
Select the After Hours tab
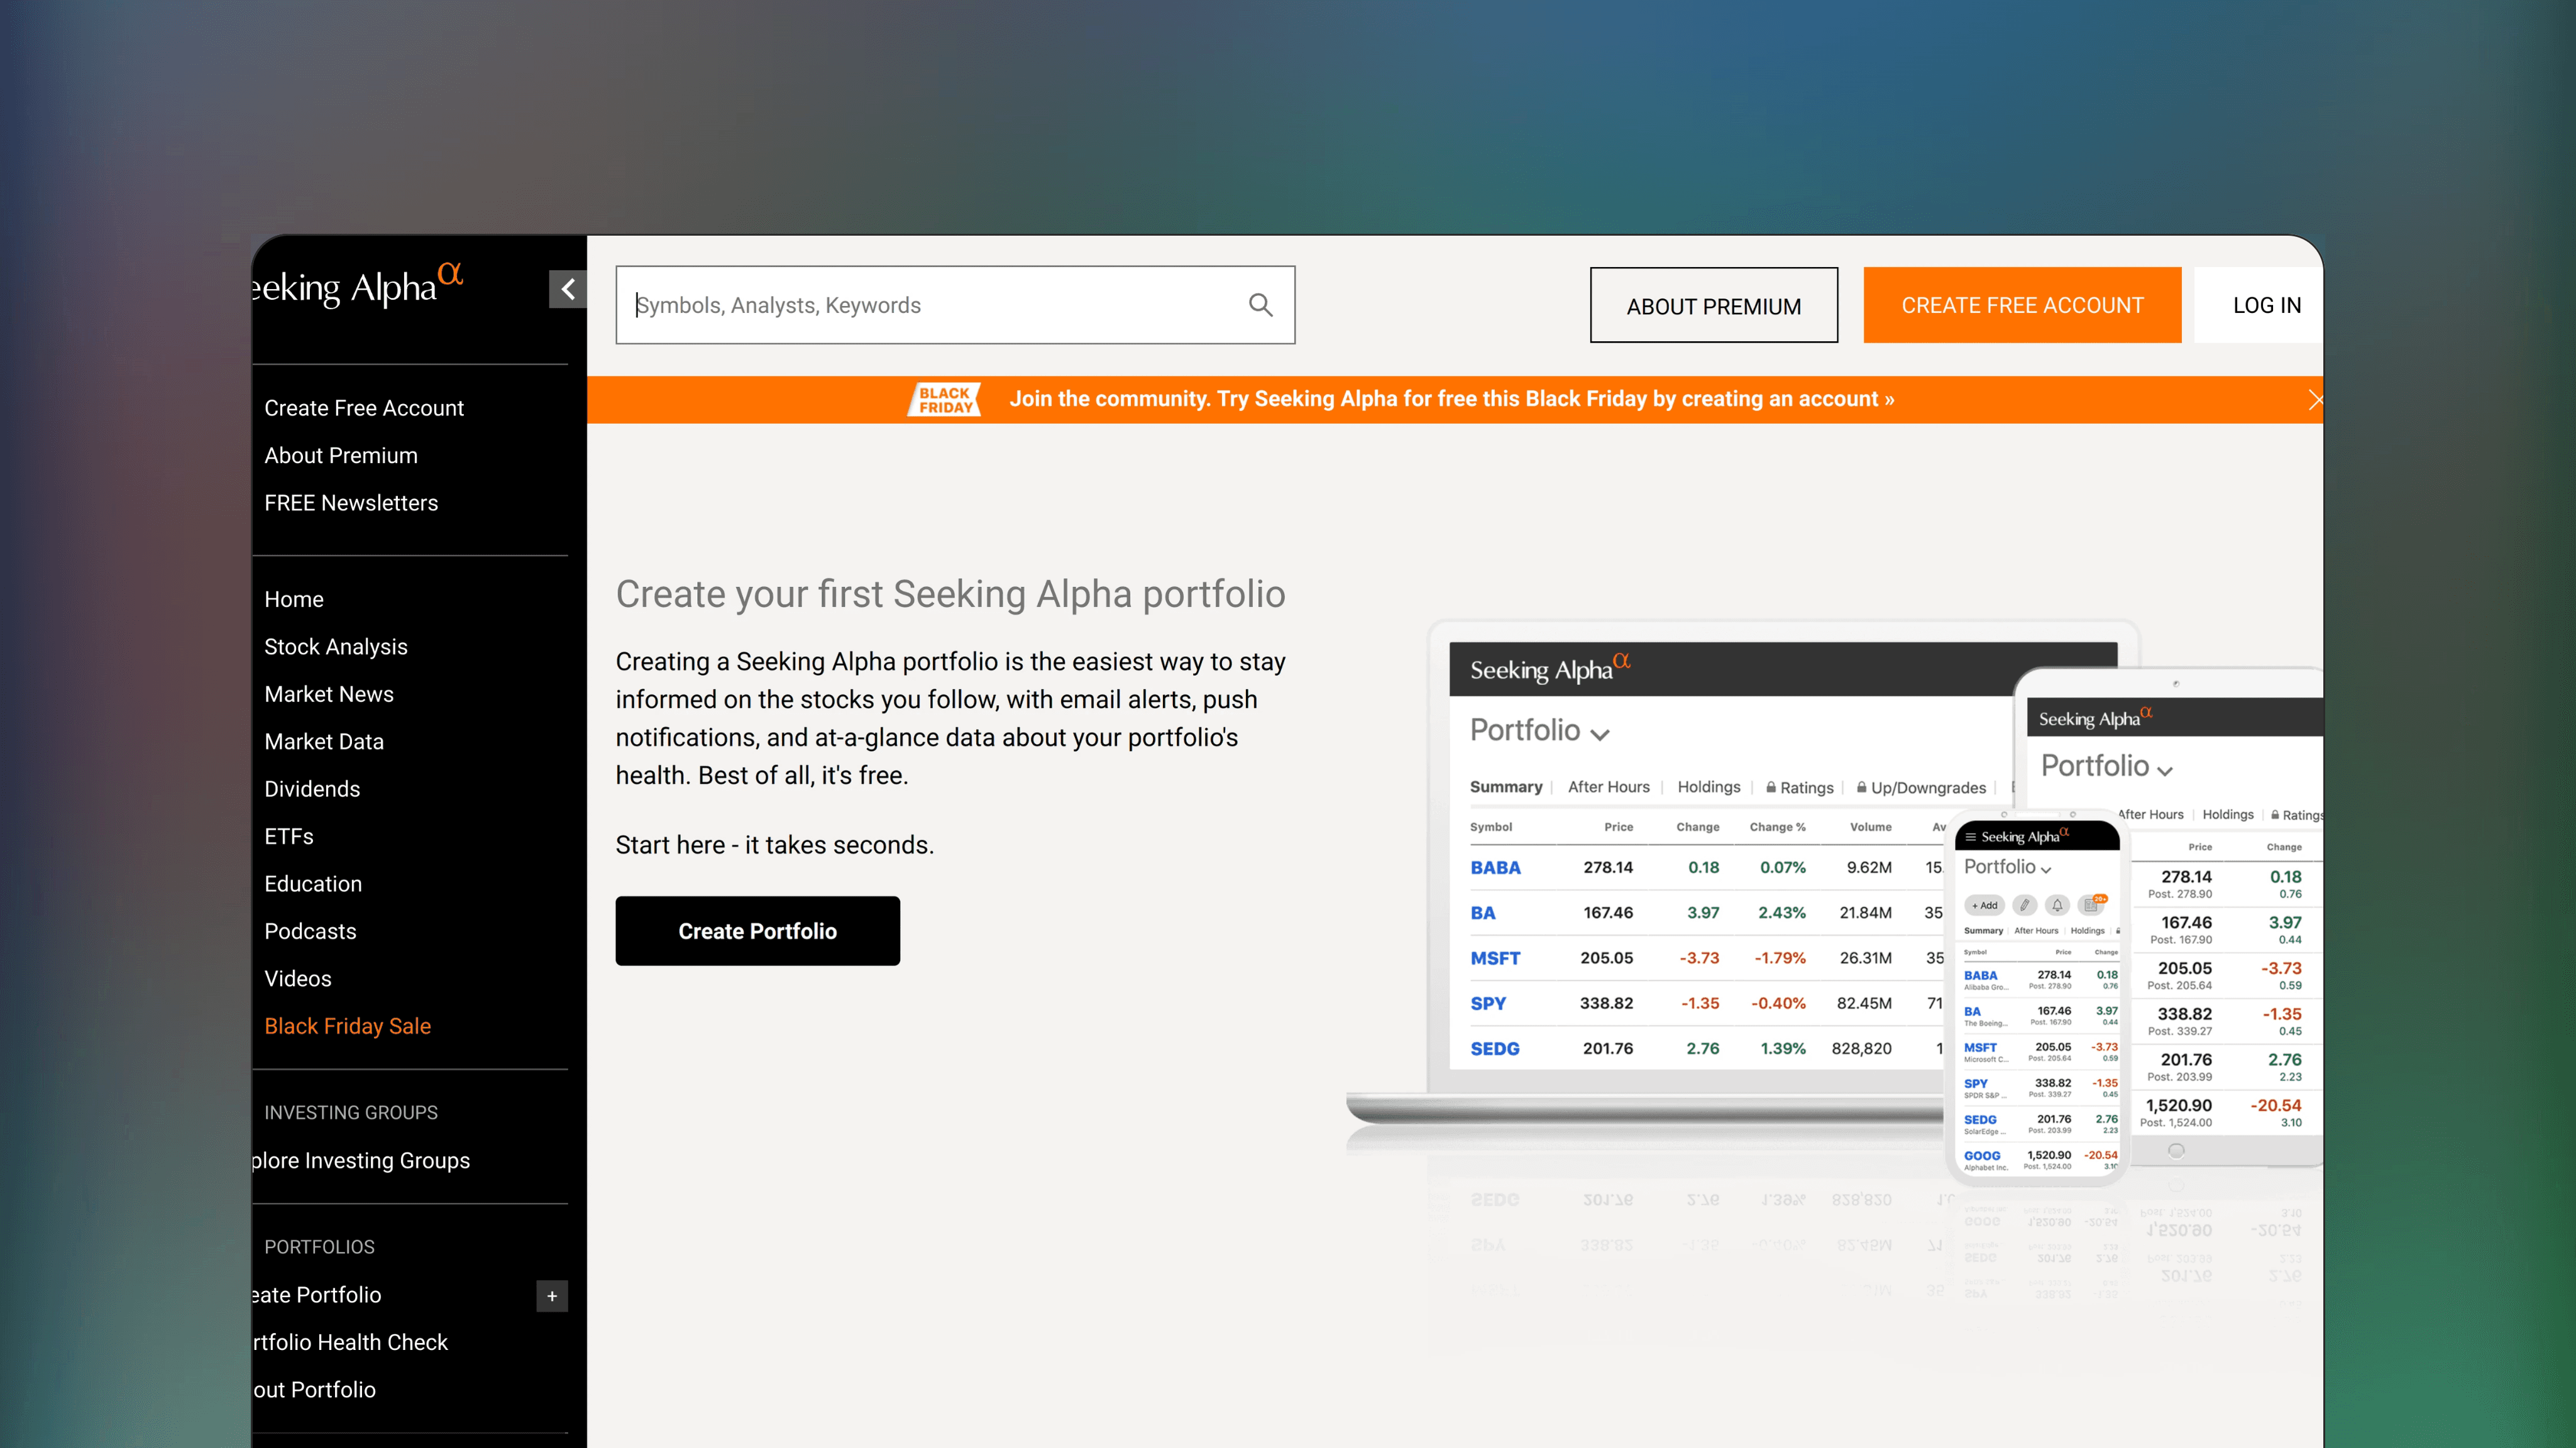(x=1608, y=787)
